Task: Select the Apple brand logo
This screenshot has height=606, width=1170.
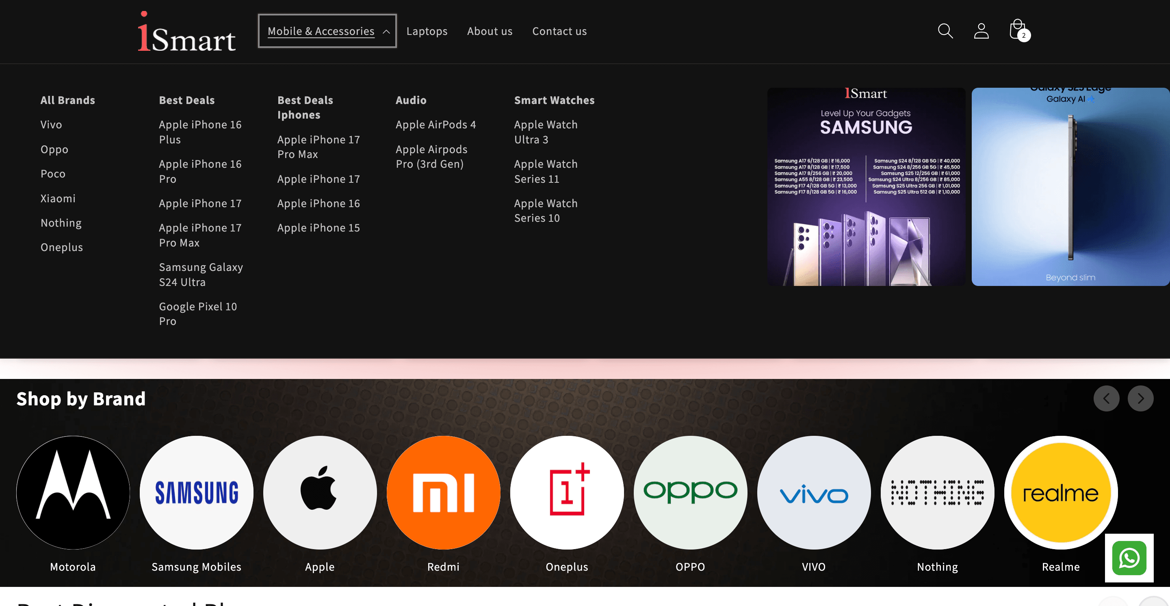Action: [x=320, y=493]
